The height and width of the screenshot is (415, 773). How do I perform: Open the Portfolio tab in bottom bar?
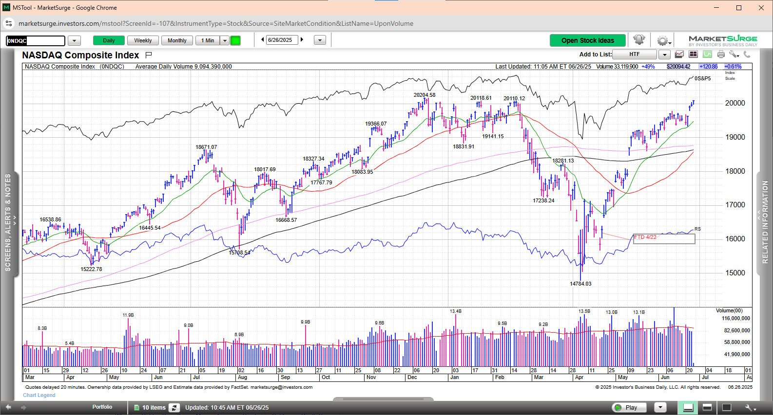102,407
